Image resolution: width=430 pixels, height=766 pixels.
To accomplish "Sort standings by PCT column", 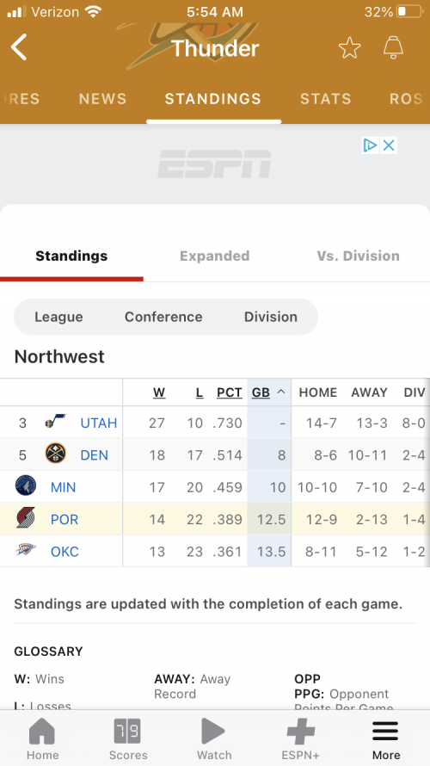I will (230, 392).
